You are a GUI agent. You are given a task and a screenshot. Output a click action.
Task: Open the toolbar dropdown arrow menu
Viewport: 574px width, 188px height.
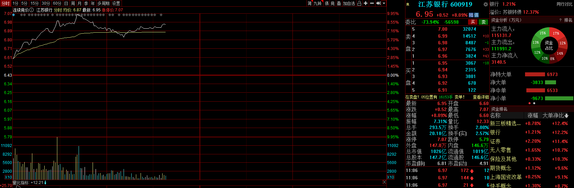point(384,3)
